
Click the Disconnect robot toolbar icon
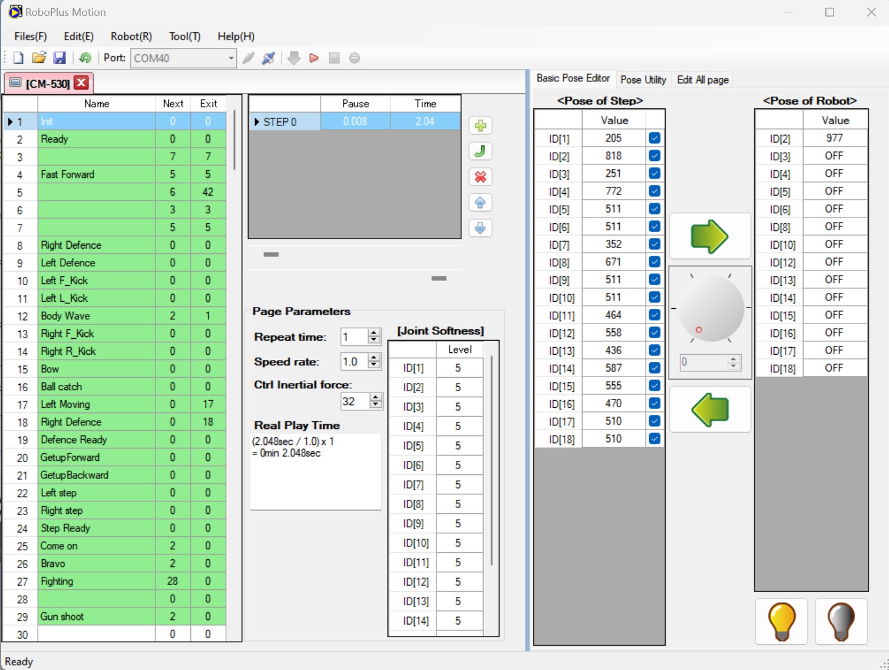(269, 58)
